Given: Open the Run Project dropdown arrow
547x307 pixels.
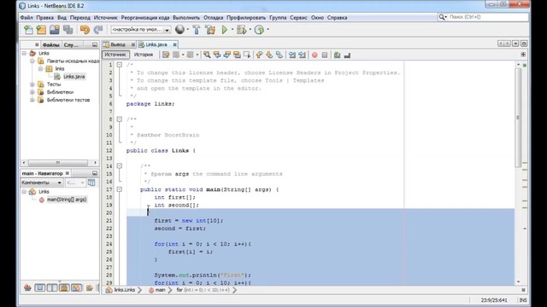Looking at the screenshot, I should (232, 30).
